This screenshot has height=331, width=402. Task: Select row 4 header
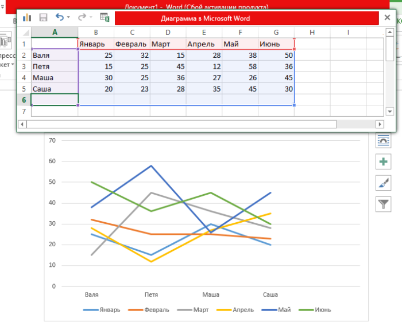(24, 78)
